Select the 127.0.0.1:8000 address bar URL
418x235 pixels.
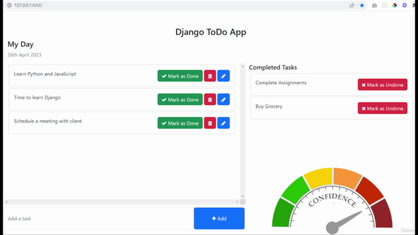pos(28,5)
